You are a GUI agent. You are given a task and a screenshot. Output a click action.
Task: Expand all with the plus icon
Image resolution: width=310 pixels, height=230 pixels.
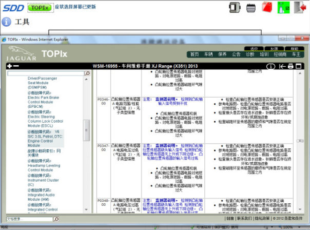click(x=9, y=66)
